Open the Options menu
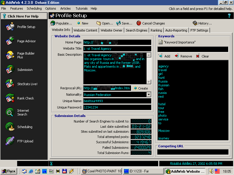234x175 pixels. coord(50,8)
